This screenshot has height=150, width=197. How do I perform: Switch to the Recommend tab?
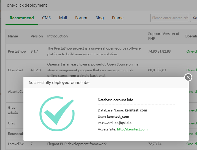coord(22,18)
